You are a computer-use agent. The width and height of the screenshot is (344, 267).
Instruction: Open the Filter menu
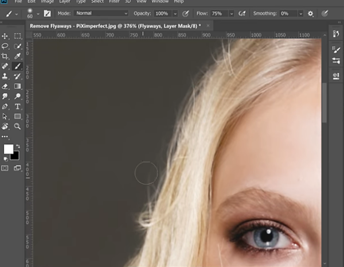(x=114, y=2)
